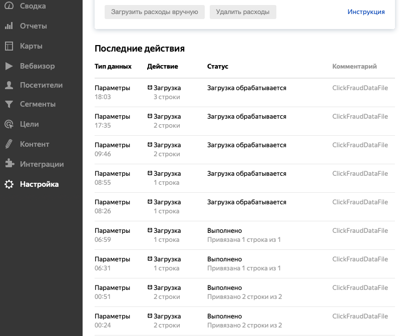Click the Вебвизор play triangle icon
Image resolution: width=405 pixels, height=336 pixels.
pyautogui.click(x=9, y=66)
